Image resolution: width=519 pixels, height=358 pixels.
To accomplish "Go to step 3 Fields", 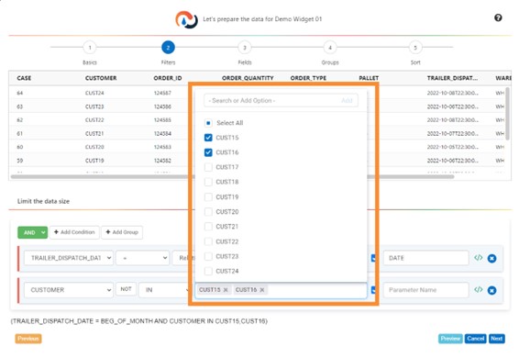I will tap(245, 48).
